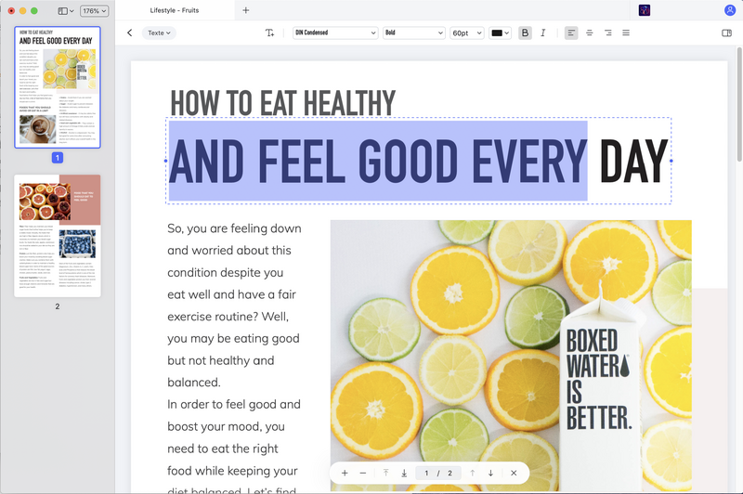Click the page number 1 badge
This screenshot has height=494, width=743.
pyautogui.click(x=58, y=158)
